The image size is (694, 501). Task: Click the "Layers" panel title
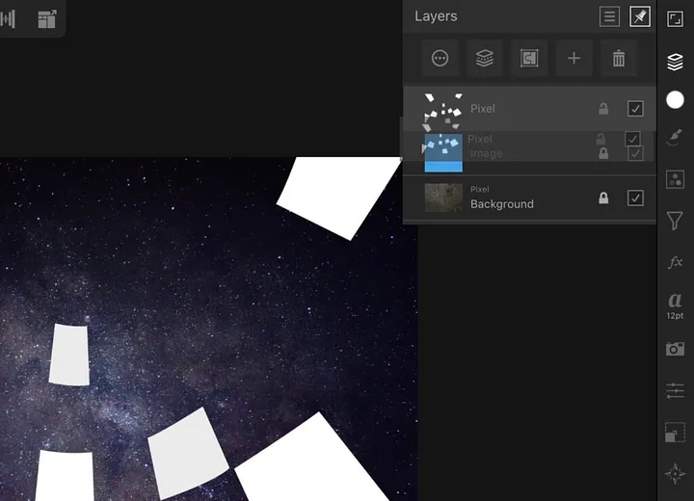click(x=436, y=16)
